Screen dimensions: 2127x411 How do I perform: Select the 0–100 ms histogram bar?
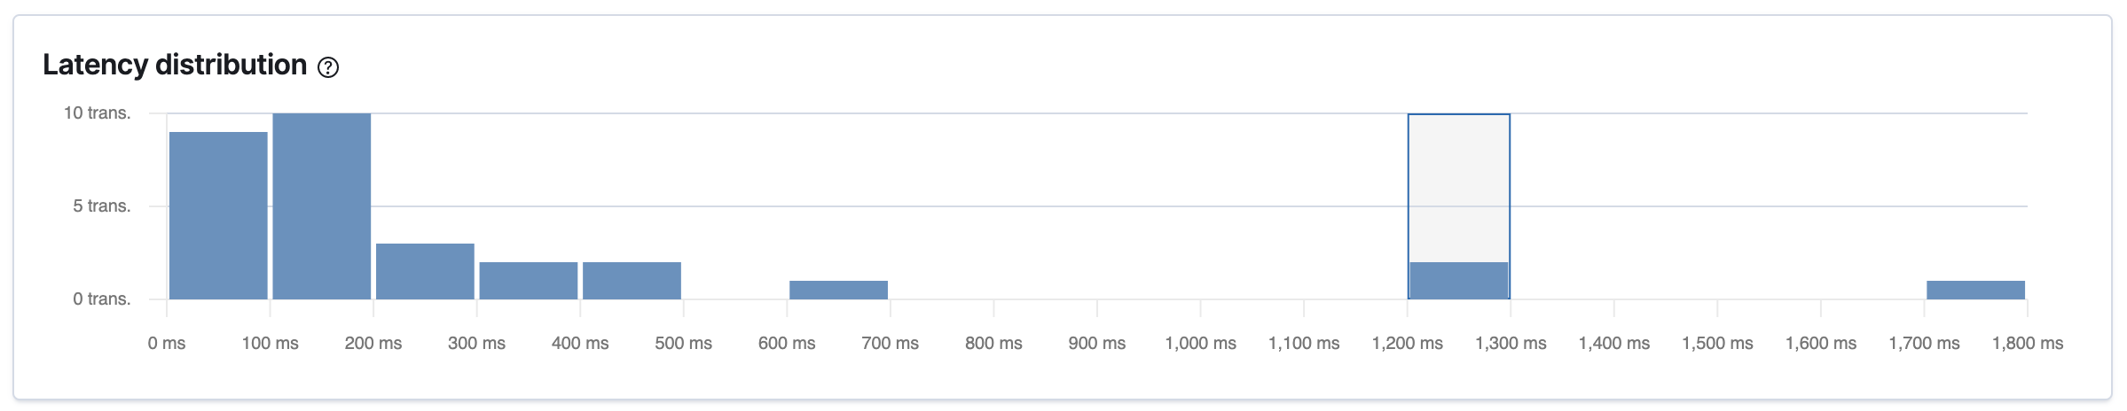pyautogui.click(x=218, y=215)
